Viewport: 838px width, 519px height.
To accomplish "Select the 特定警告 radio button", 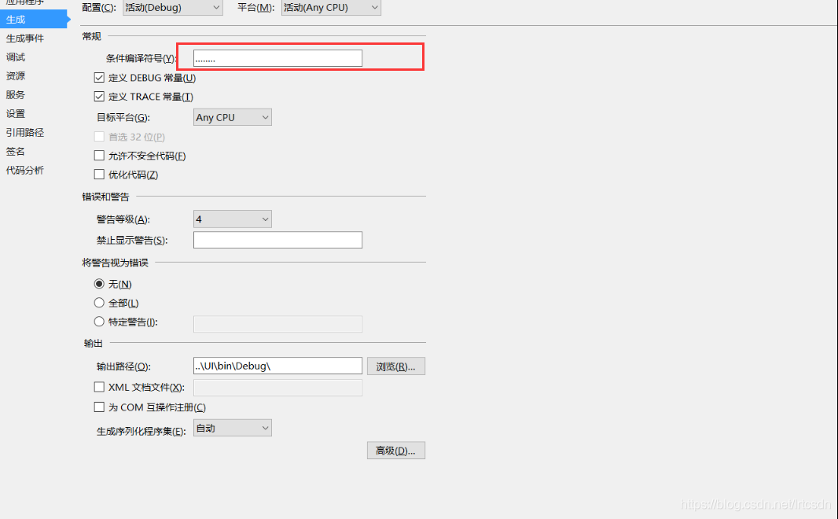I will tap(99, 322).
